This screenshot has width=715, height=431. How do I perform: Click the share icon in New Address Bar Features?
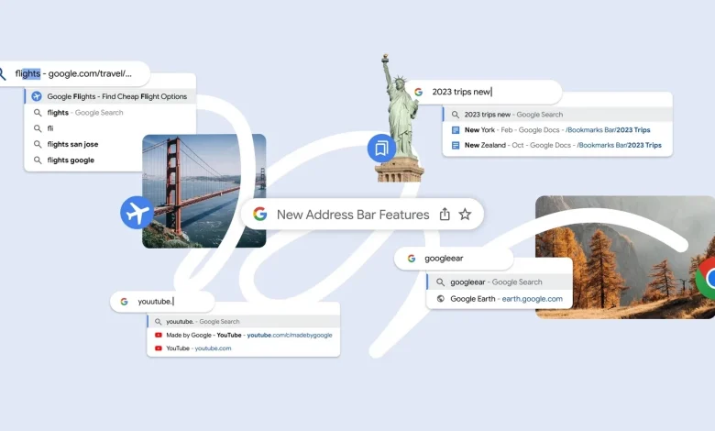(x=445, y=214)
